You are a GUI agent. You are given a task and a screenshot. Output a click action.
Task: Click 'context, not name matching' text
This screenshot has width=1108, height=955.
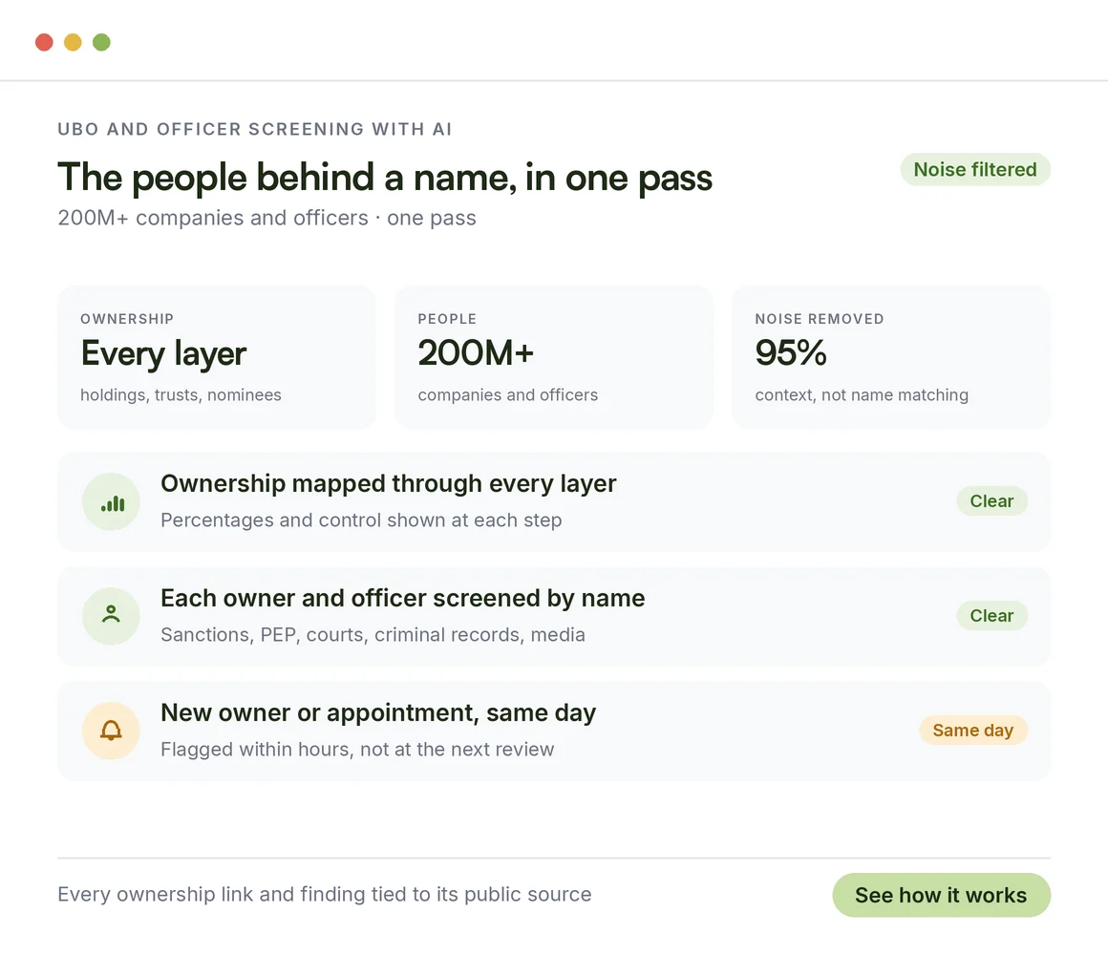tap(862, 394)
